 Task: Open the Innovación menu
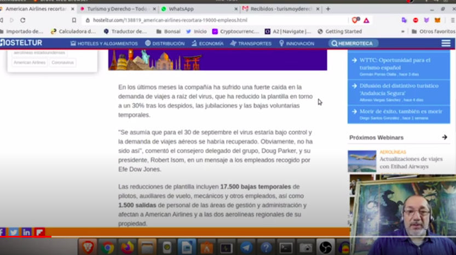coord(297,44)
